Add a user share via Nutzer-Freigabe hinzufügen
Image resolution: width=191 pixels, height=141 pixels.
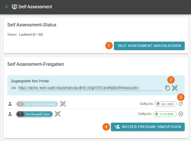coord(148,127)
